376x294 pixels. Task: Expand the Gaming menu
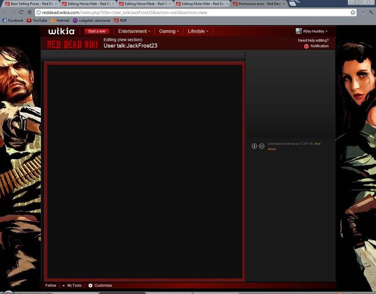169,31
